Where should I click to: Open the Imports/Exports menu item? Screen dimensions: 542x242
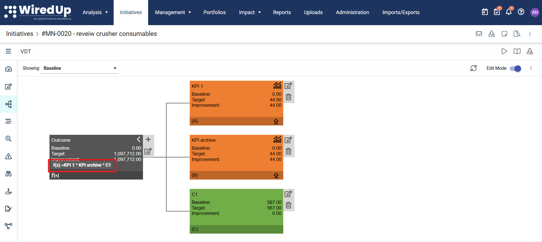click(x=401, y=12)
